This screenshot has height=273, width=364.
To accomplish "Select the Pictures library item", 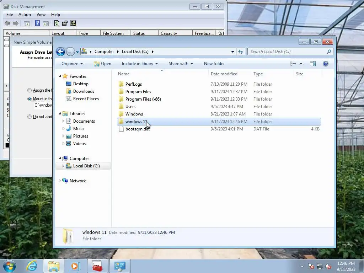I will point(80,136).
